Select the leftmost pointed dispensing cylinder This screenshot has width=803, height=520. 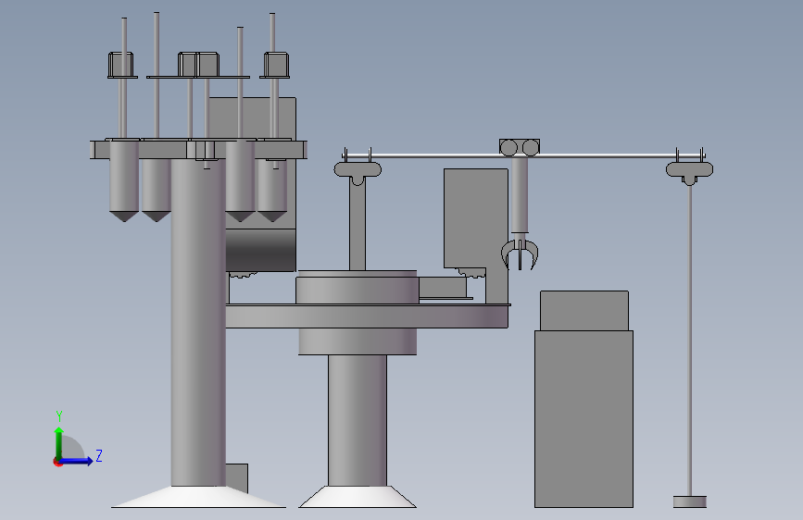coord(124,180)
